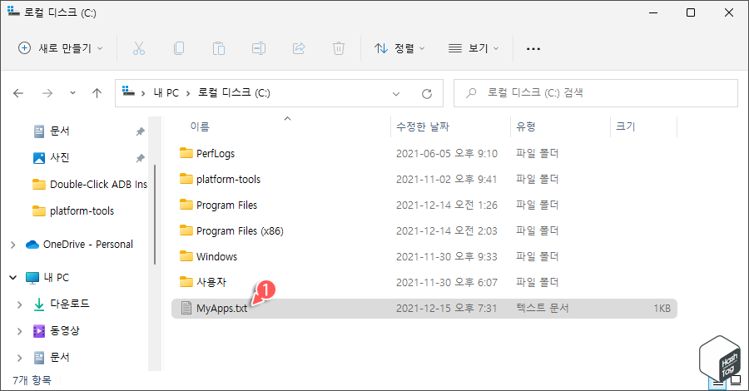Image resolution: width=749 pixels, height=391 pixels.
Task: Switch to details view icon in status bar
Action: tap(717, 382)
